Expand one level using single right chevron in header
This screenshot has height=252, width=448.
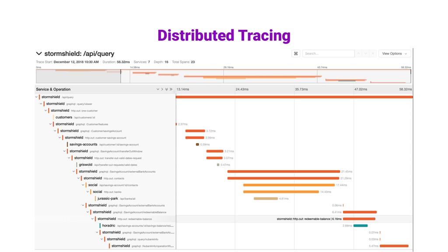click(162, 89)
